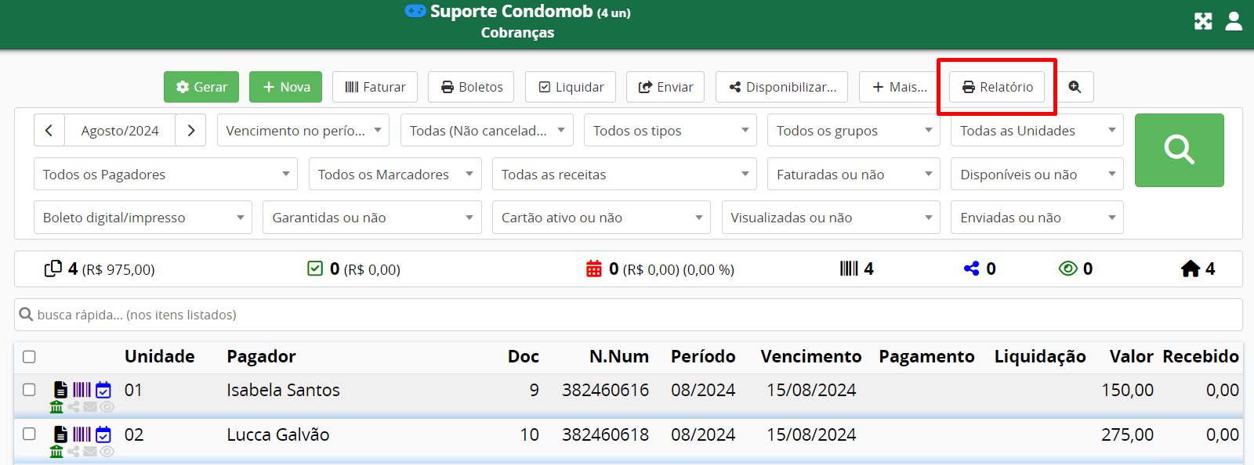Click the green Nova button
Screen dimensions: 1254x465
(286, 87)
